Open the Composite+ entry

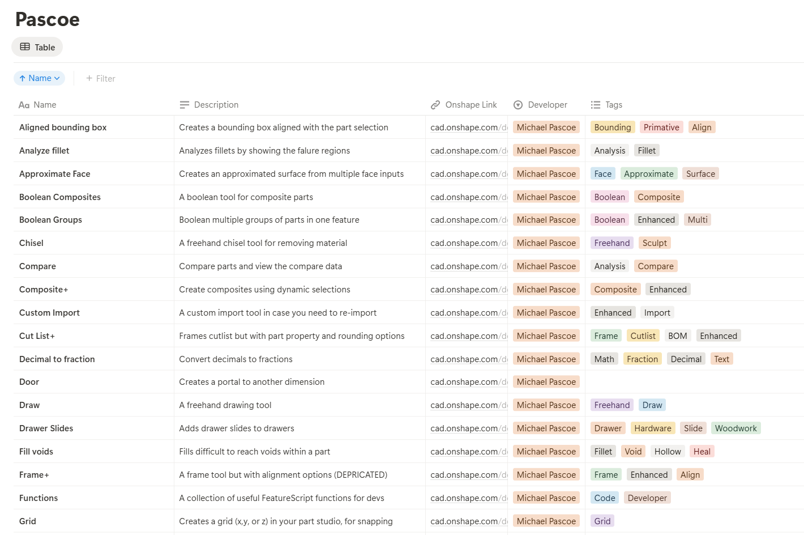pos(44,290)
